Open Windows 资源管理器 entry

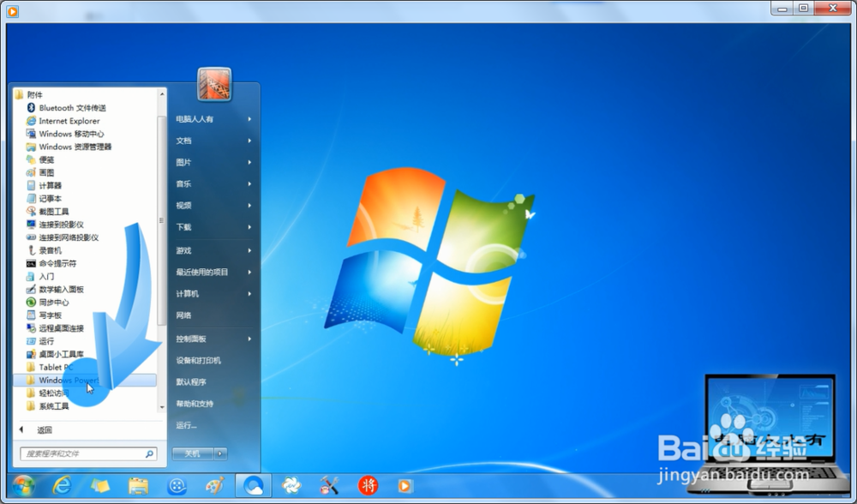pyautogui.click(x=69, y=147)
